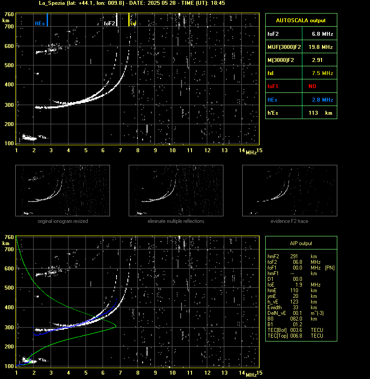370x379 pixels.
Task: Click the green electron density profile peak in lower ionogram
Action: [116, 326]
